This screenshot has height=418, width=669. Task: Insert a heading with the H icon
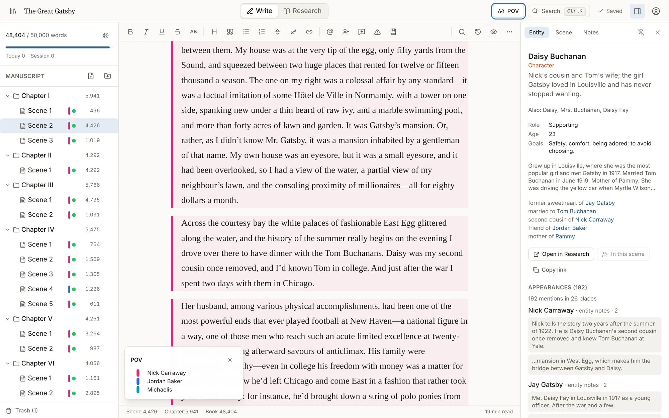point(214,32)
